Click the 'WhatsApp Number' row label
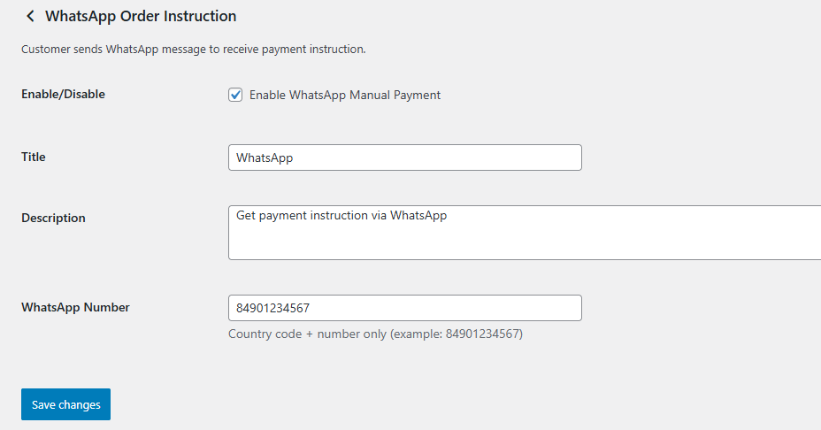Viewport: 821px width, 430px height. [x=75, y=307]
